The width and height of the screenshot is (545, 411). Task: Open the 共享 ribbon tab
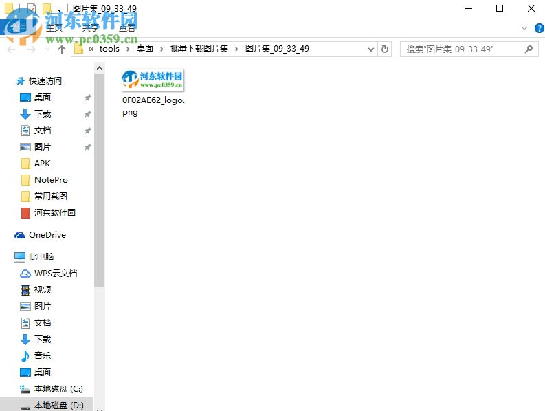click(90, 28)
